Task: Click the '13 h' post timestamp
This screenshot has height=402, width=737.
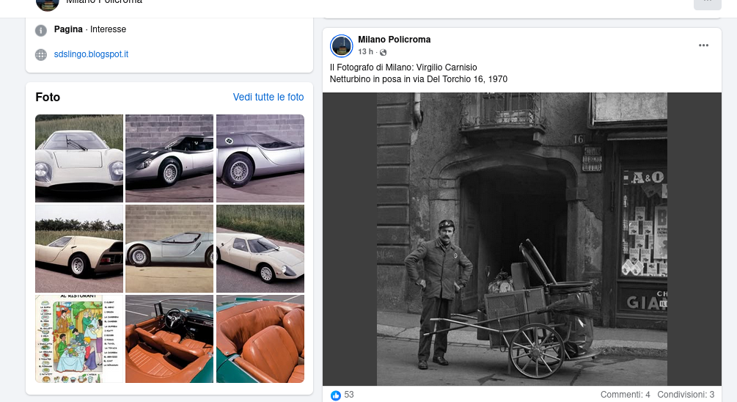Action: (365, 52)
